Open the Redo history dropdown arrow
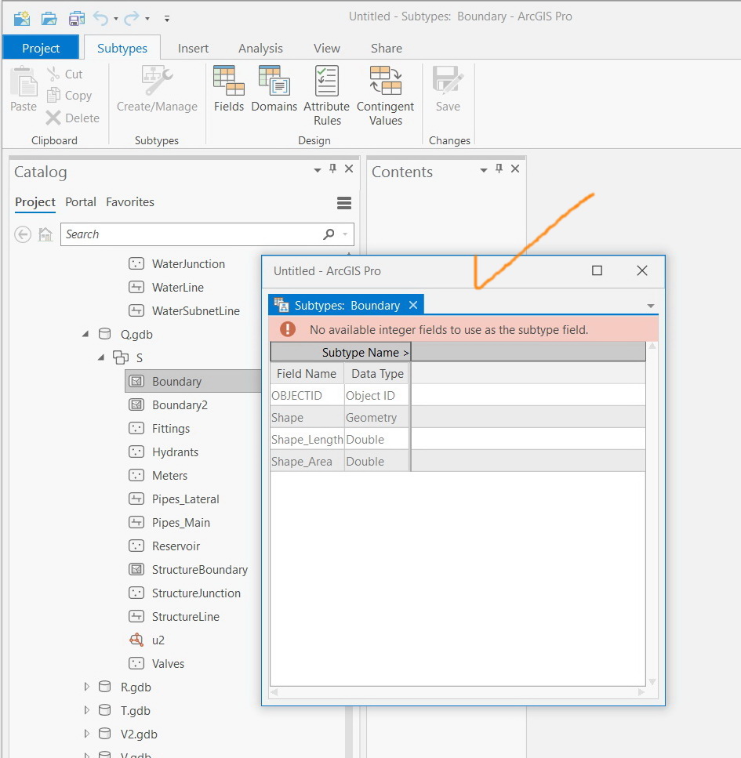Screen dimensions: 741x758 tap(147, 19)
